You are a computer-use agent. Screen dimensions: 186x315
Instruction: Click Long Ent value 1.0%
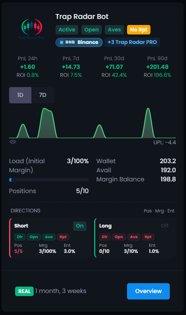(x=154, y=251)
